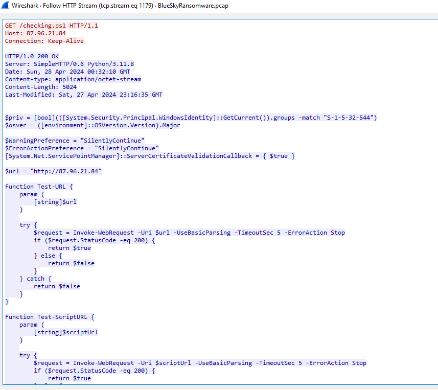This screenshot has width=438, height=390.
Task: Click the 'Host: 87.96.21.84' header line
Action: pos(35,33)
